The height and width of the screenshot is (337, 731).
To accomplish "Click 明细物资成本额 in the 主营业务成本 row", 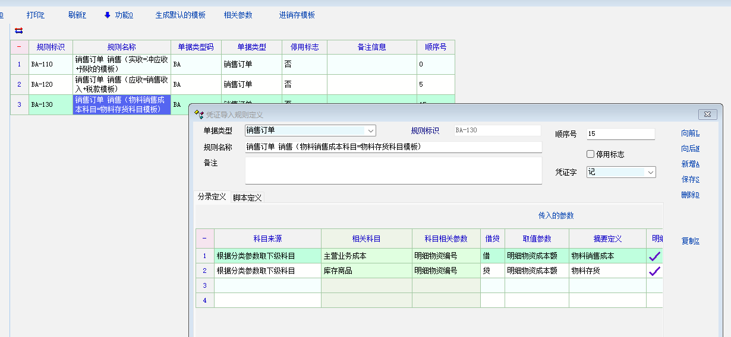I will coord(537,256).
